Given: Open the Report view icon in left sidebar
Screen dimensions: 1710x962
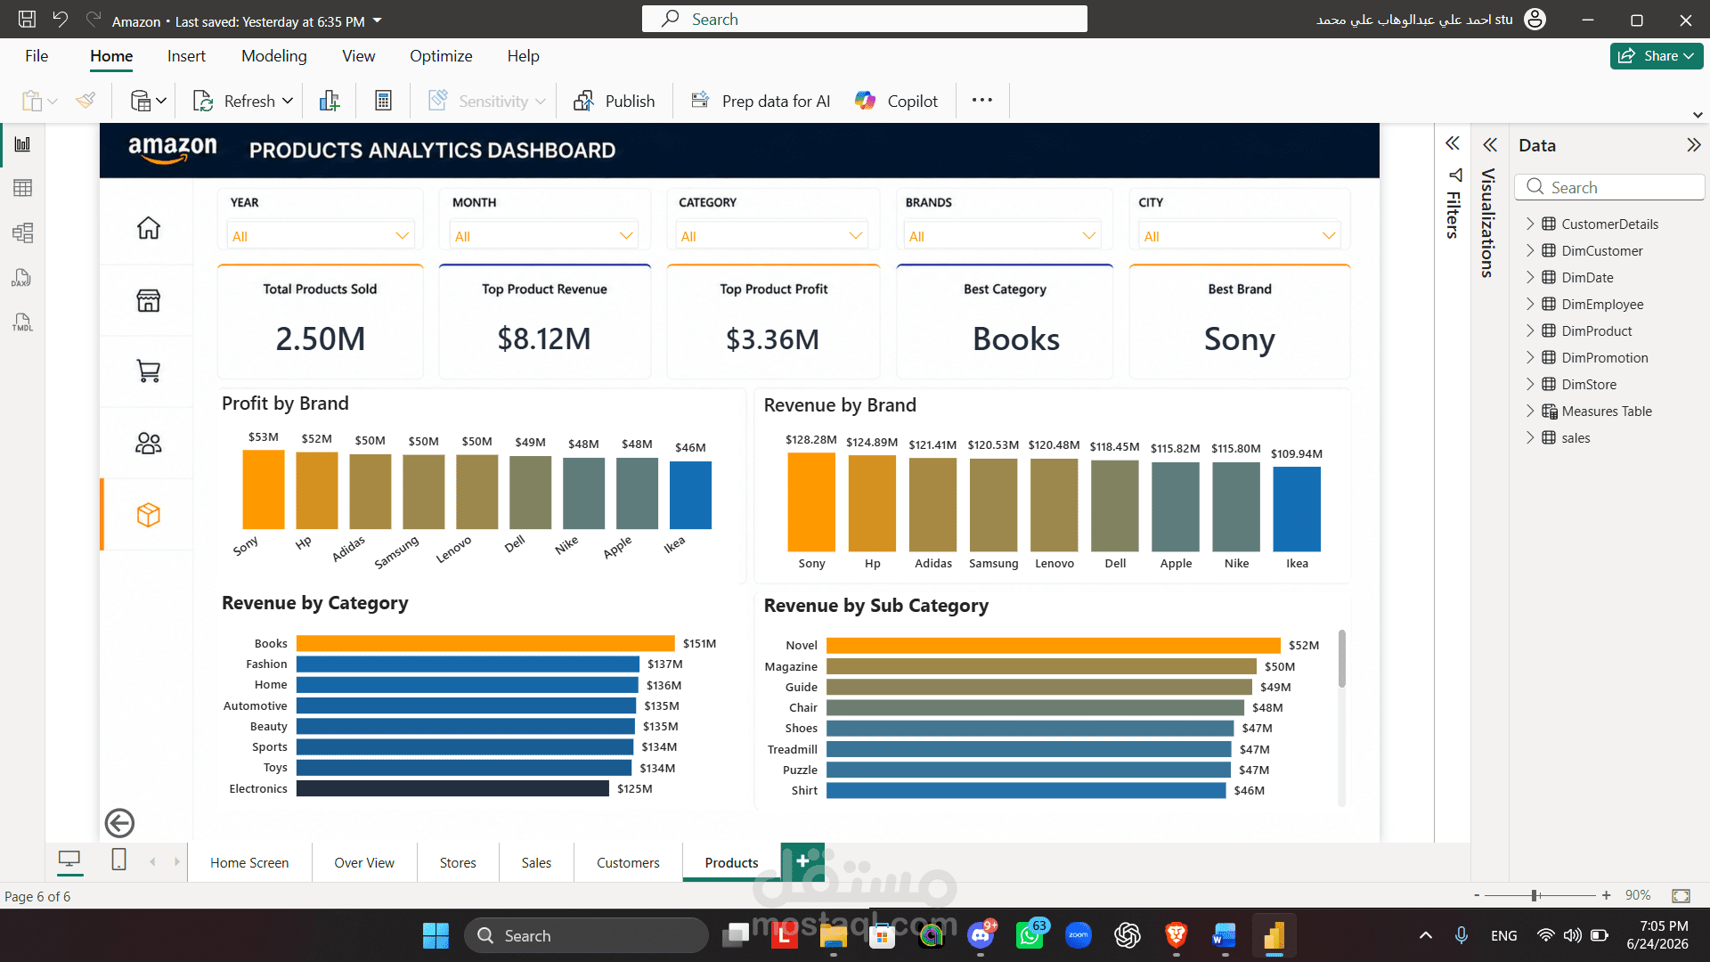Looking at the screenshot, I should pos(22,144).
